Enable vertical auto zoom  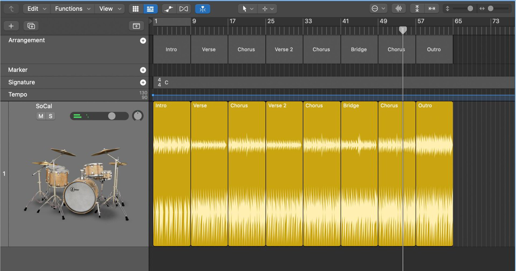[417, 8]
